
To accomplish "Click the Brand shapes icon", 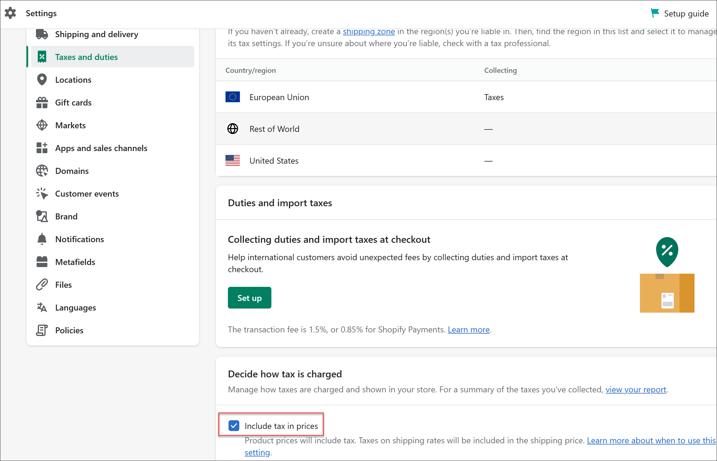I will [x=42, y=216].
